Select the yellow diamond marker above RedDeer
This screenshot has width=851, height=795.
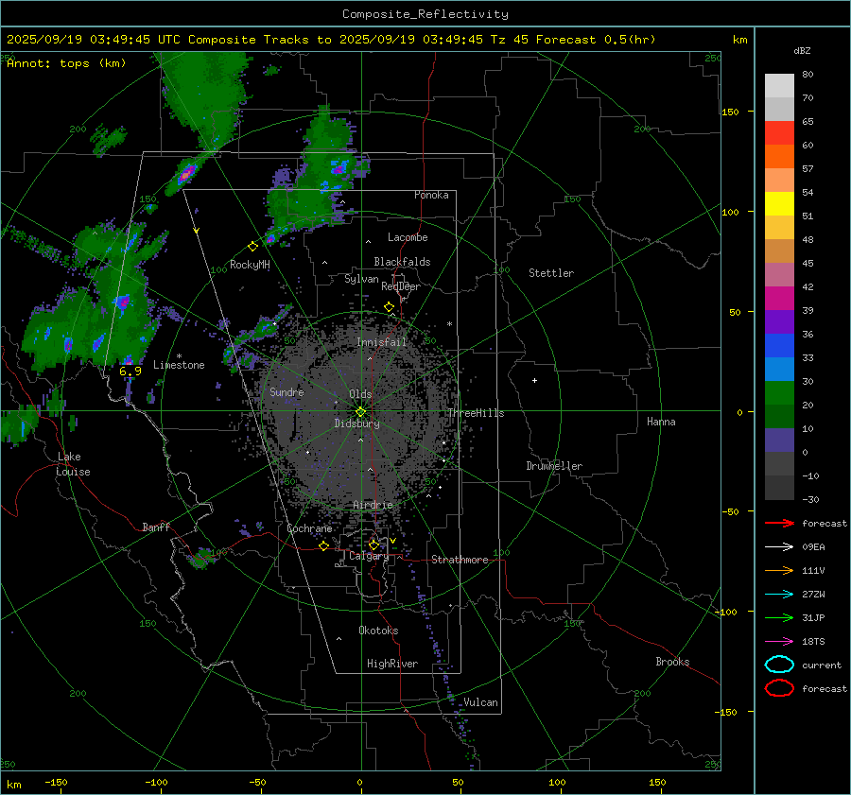coord(389,307)
